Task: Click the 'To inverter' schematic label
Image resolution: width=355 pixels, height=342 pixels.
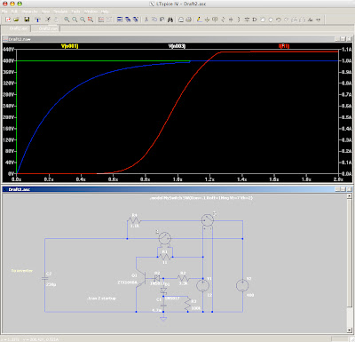Action: 22,271
